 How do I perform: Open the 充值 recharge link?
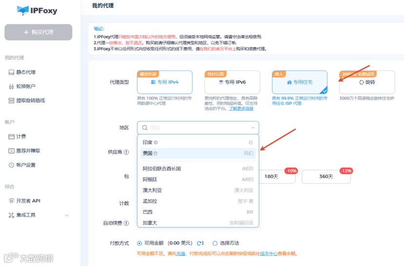181,254
